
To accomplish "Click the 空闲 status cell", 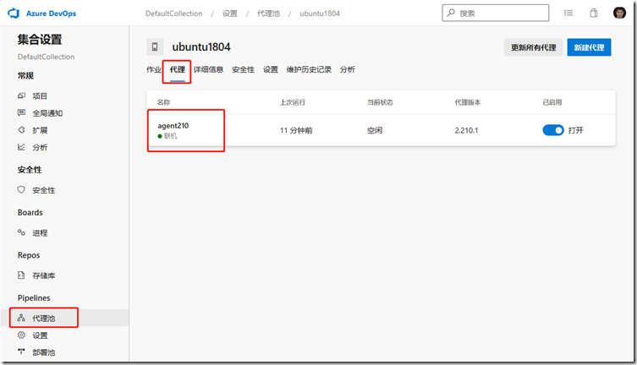I will click(375, 130).
